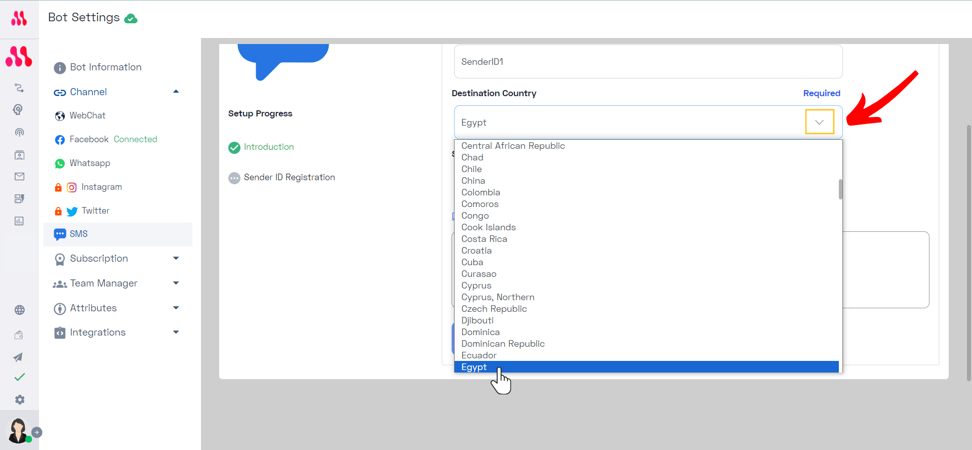
Task: Select Cook Islands from the list
Action: pos(646,227)
